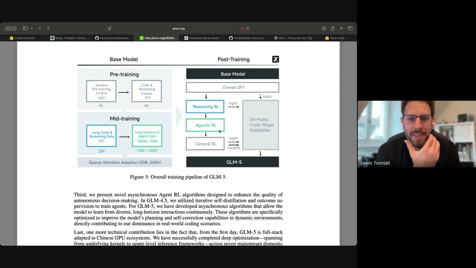
Task: Click the tab overview icon
Action: [350, 28]
